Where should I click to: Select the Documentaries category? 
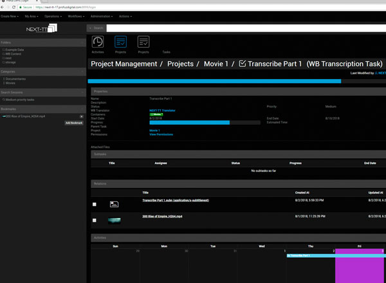pos(15,79)
